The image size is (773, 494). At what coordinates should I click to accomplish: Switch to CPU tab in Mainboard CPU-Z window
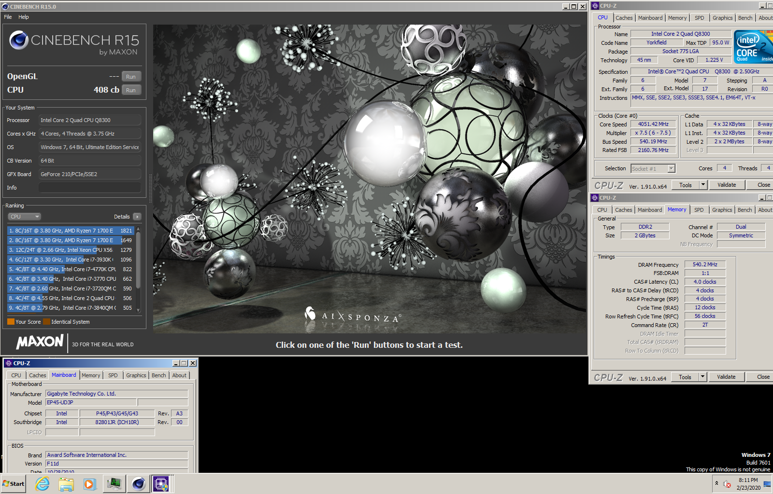16,375
